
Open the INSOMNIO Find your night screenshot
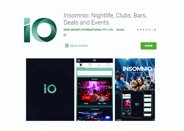(x=135, y=90)
